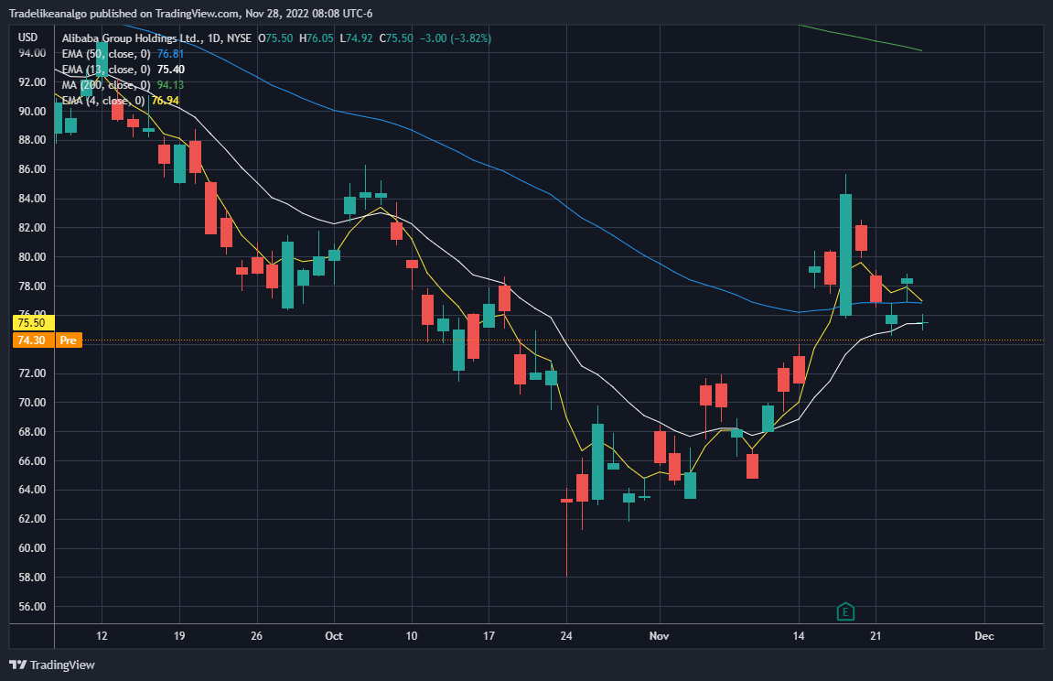Screen dimensions: 1053x681
Task: Click the USD currency label on price axis
Action: tap(28, 38)
